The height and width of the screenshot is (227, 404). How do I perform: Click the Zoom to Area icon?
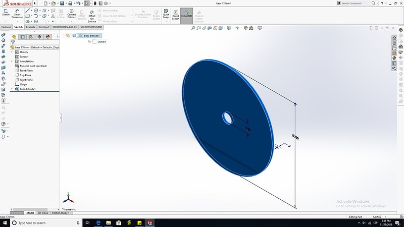coord(198,28)
